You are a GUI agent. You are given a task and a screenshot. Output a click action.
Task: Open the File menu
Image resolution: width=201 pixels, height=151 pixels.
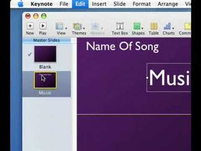click(64, 4)
